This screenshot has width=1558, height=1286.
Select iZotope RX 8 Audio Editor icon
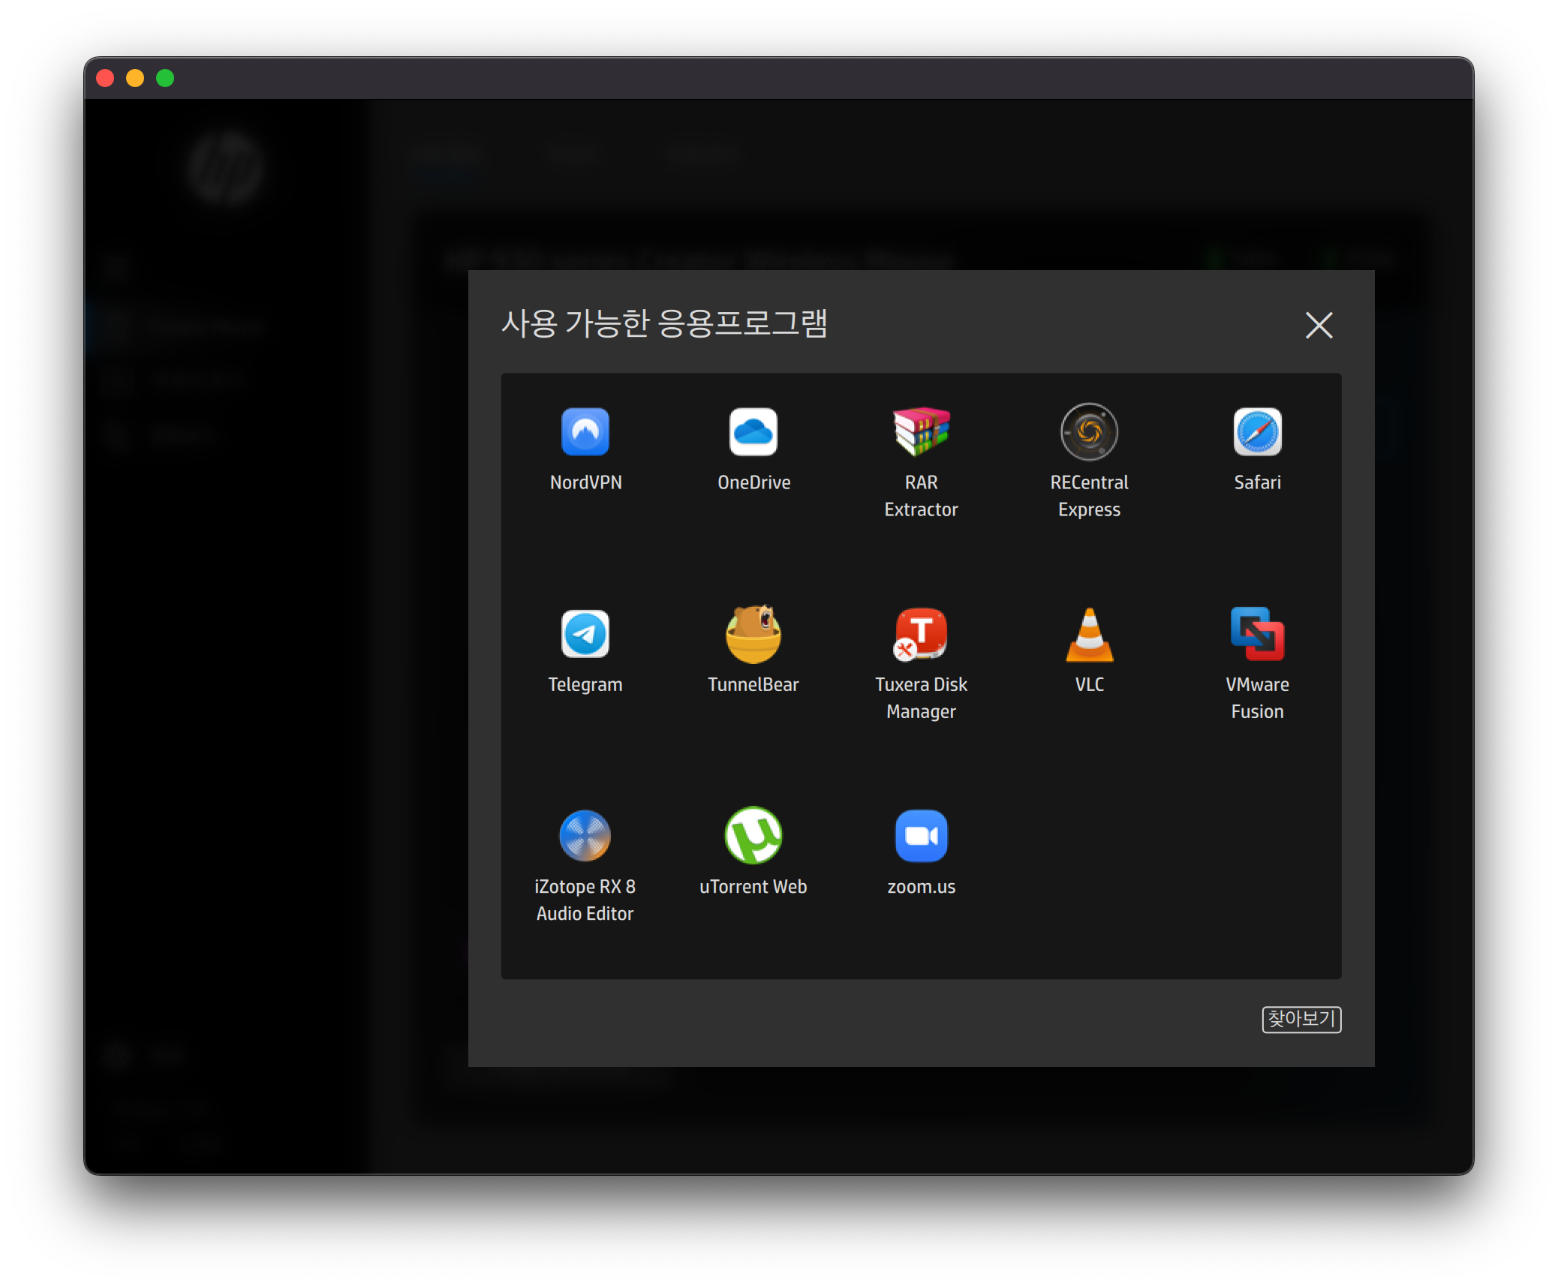585,836
